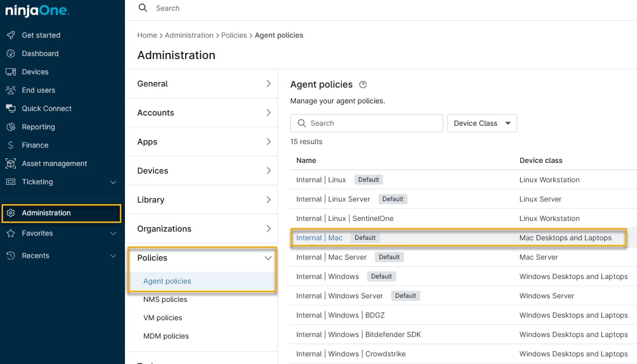637x364 pixels.
Task: Click the Get started rocket icon
Action: 11,35
